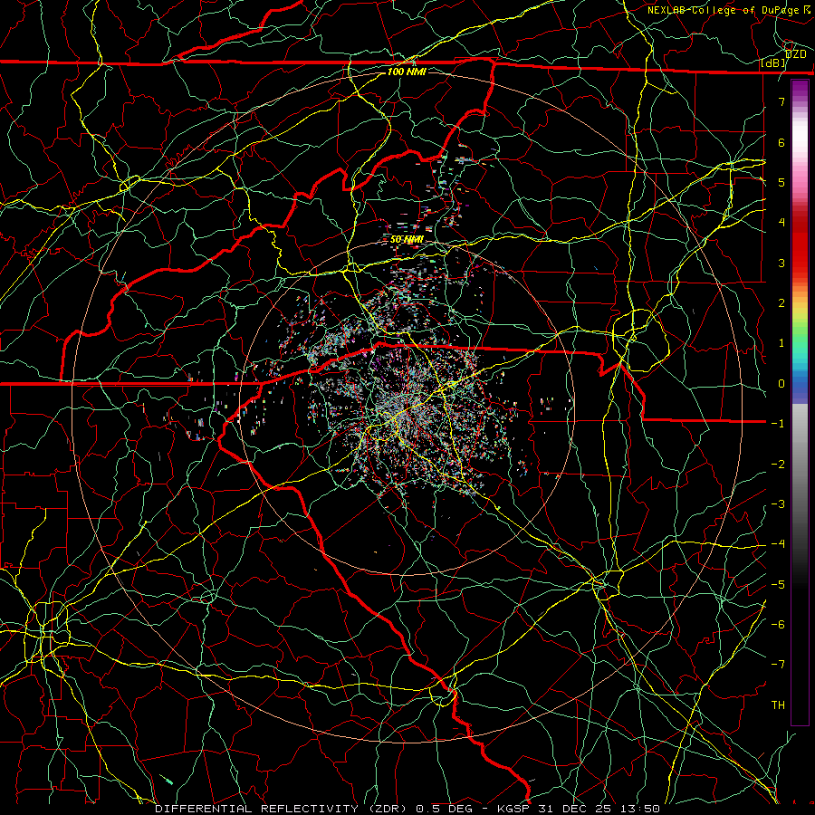
Task: Click the DZD product label
Action: coord(795,54)
